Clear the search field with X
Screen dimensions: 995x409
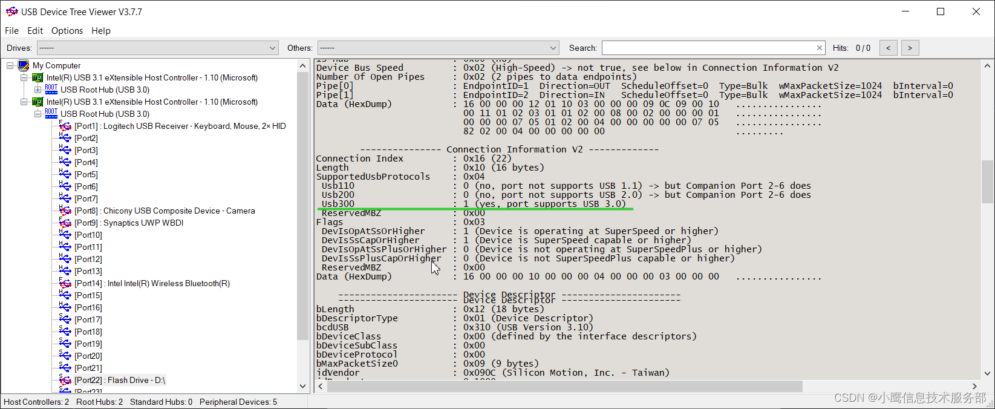point(820,48)
